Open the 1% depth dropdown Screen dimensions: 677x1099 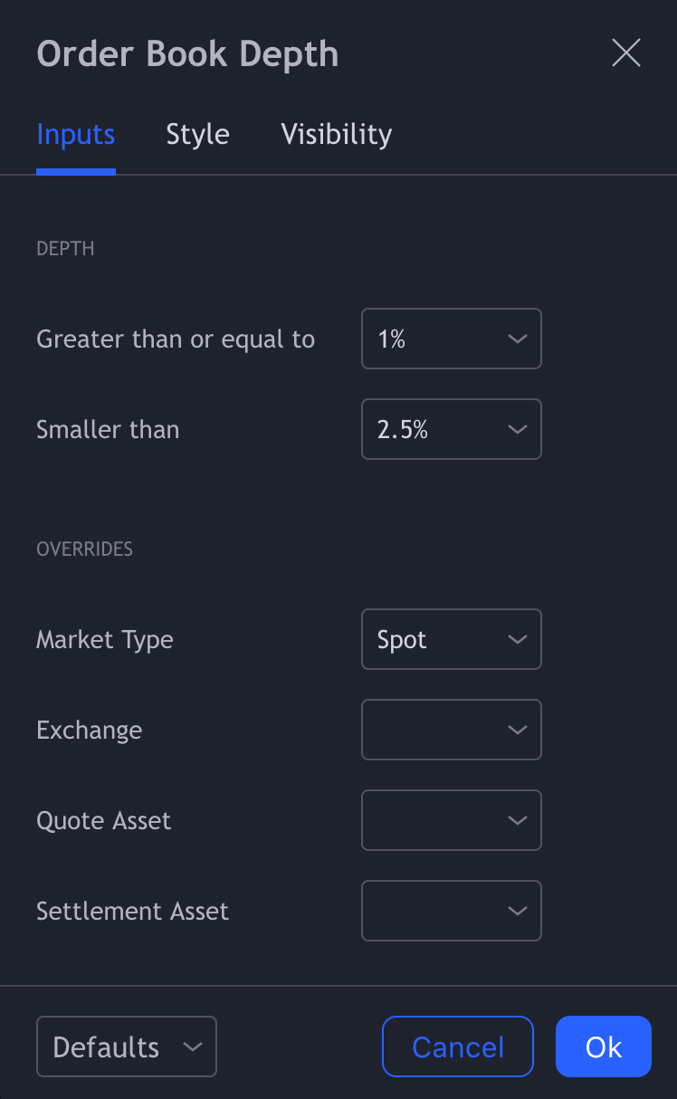[x=451, y=339]
